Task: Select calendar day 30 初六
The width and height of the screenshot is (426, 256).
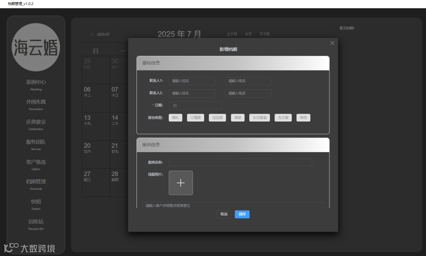Action: point(119,70)
